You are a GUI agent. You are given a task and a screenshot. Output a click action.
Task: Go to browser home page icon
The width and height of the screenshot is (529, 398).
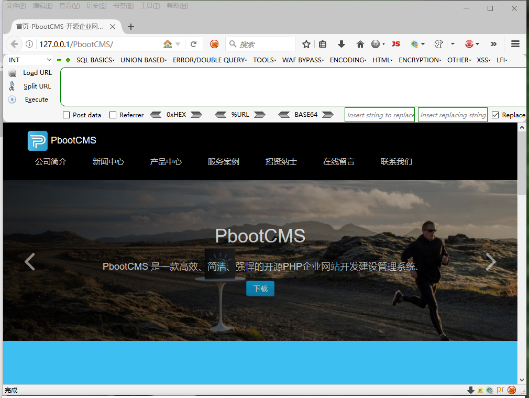point(360,44)
